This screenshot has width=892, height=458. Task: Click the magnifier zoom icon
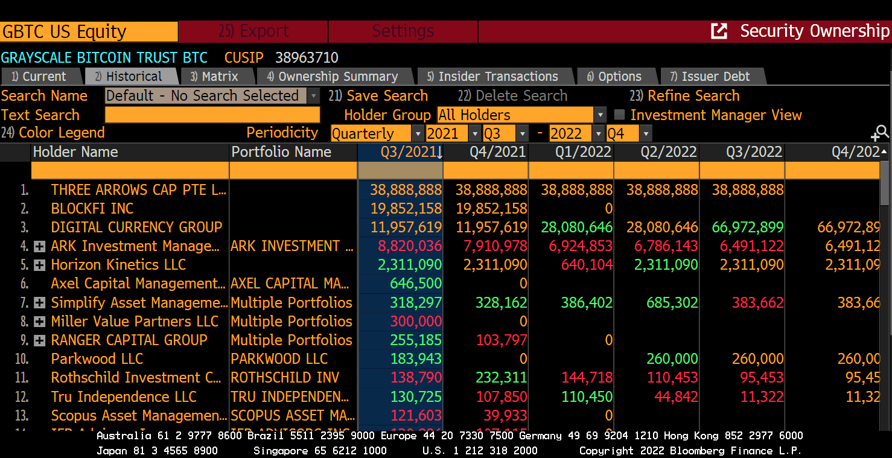pyautogui.click(x=880, y=133)
